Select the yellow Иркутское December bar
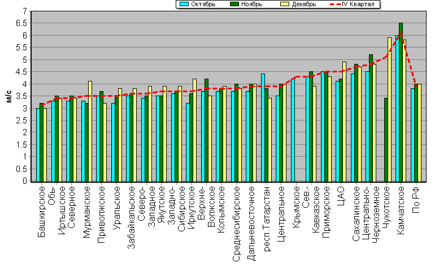 194,130
